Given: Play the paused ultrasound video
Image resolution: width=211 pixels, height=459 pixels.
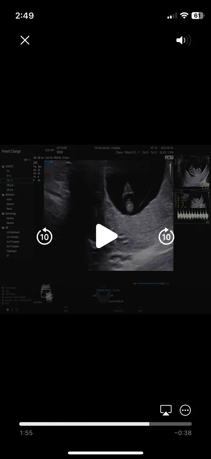Looking at the screenshot, I should click(106, 236).
